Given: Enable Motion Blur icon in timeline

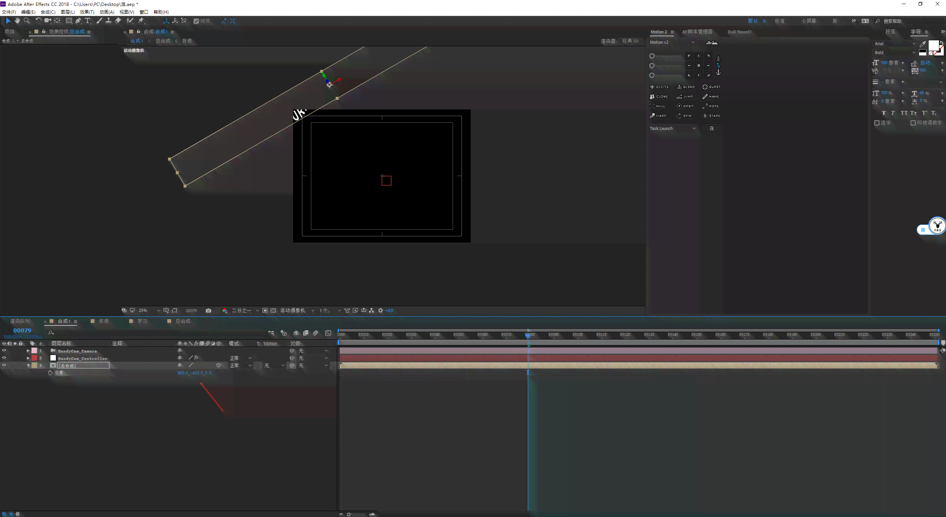Looking at the screenshot, I should point(315,333).
